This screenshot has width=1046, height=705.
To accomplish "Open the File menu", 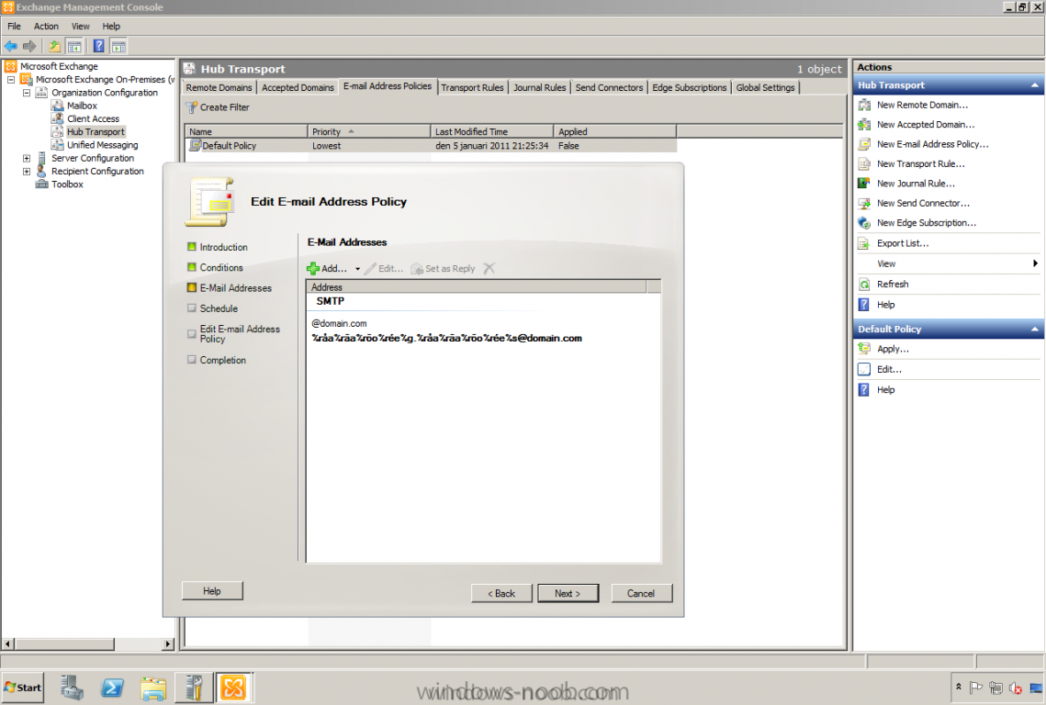I will pyautogui.click(x=14, y=26).
